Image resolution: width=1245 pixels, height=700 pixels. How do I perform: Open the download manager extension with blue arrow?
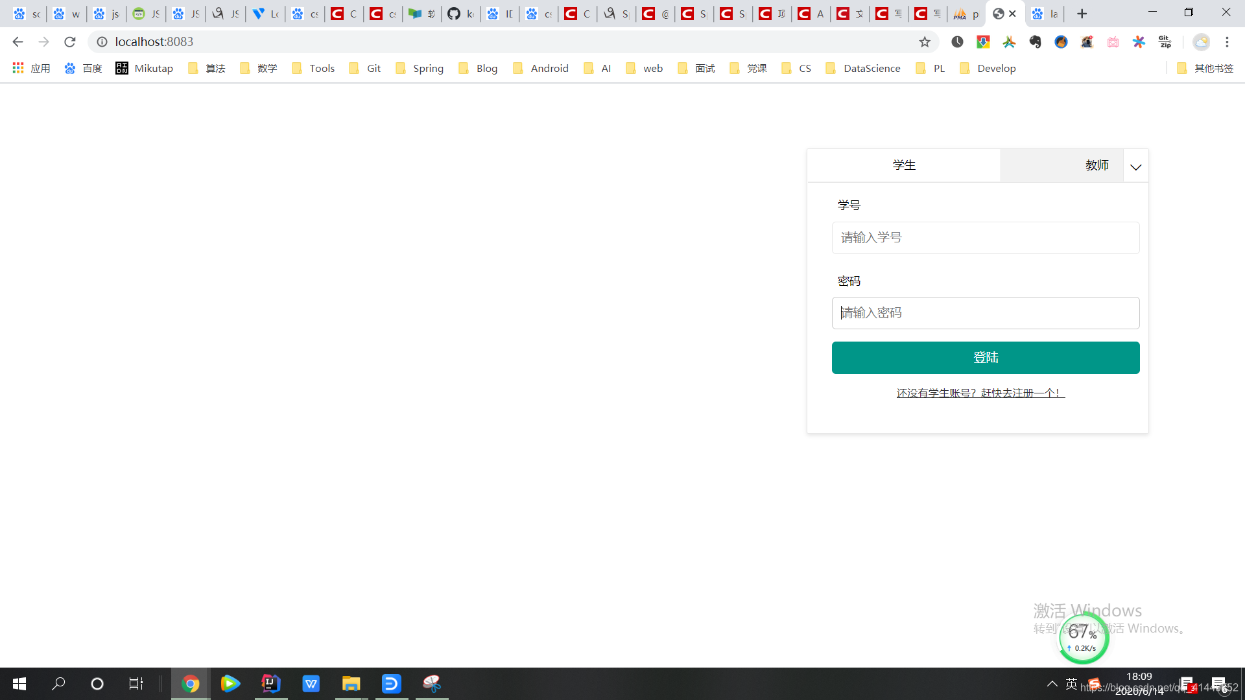coord(984,41)
